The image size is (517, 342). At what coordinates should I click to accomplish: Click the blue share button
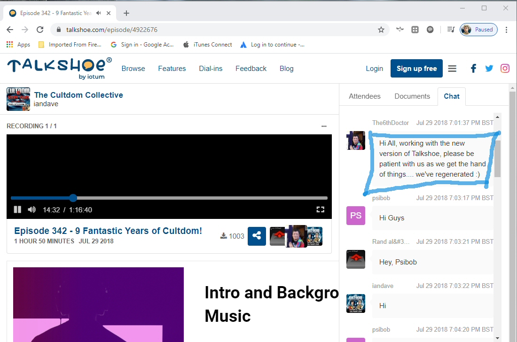click(x=257, y=236)
